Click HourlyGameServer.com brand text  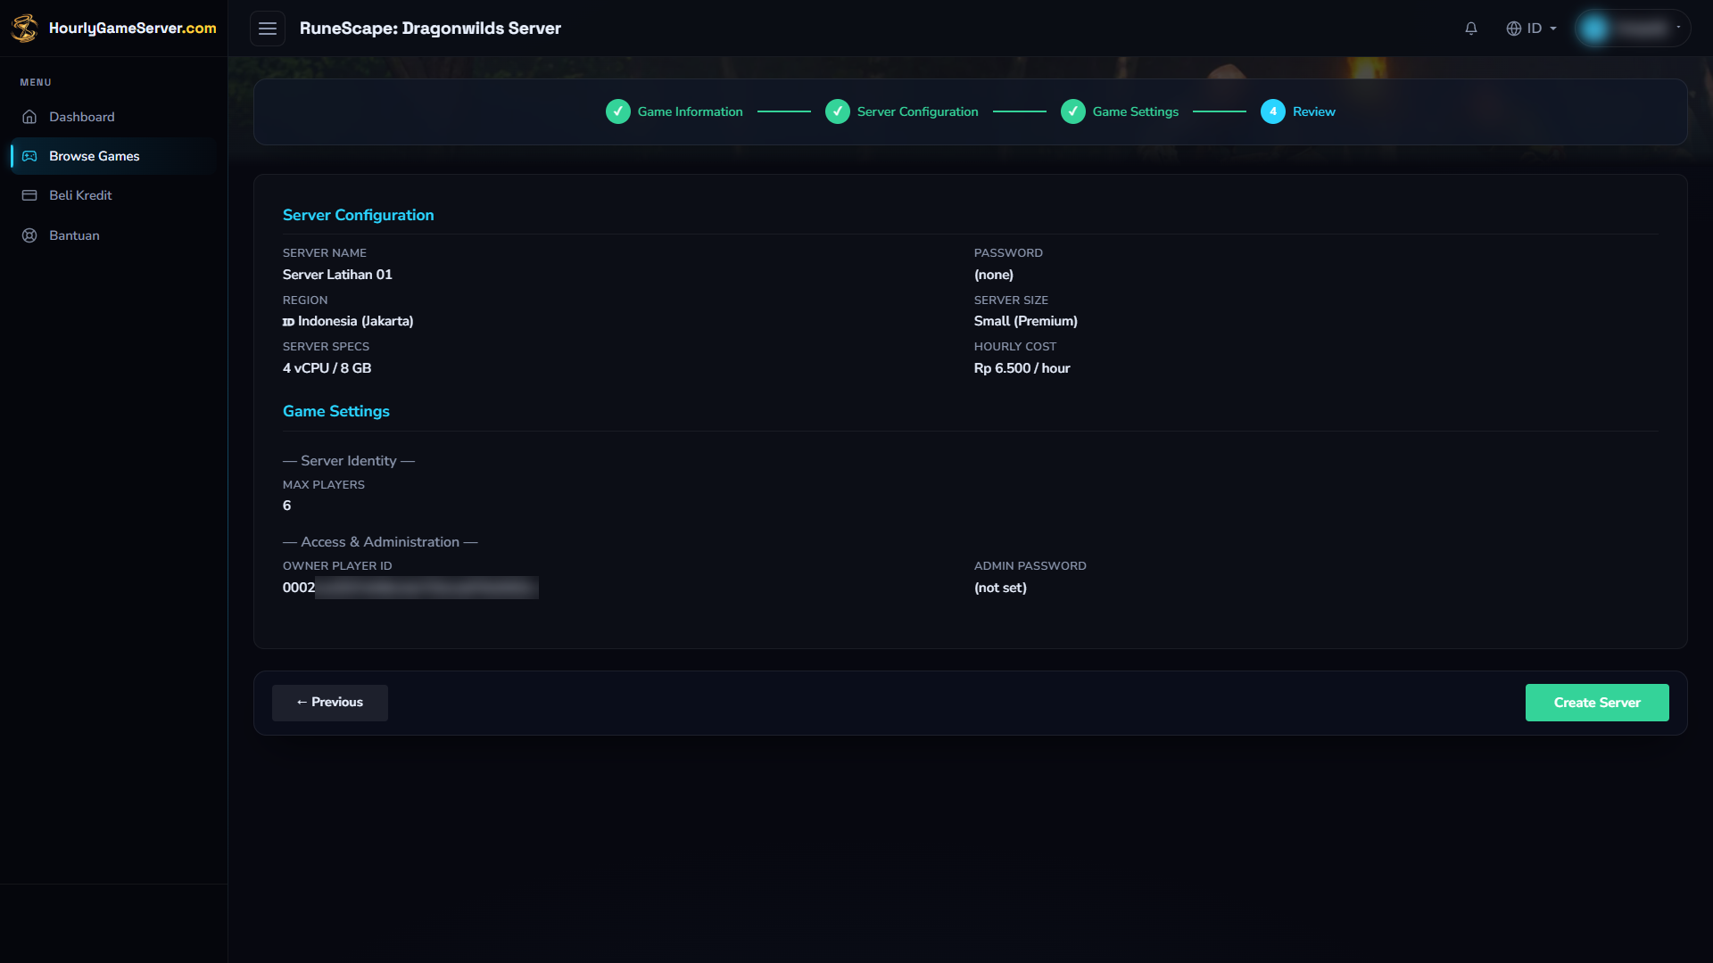point(133,28)
